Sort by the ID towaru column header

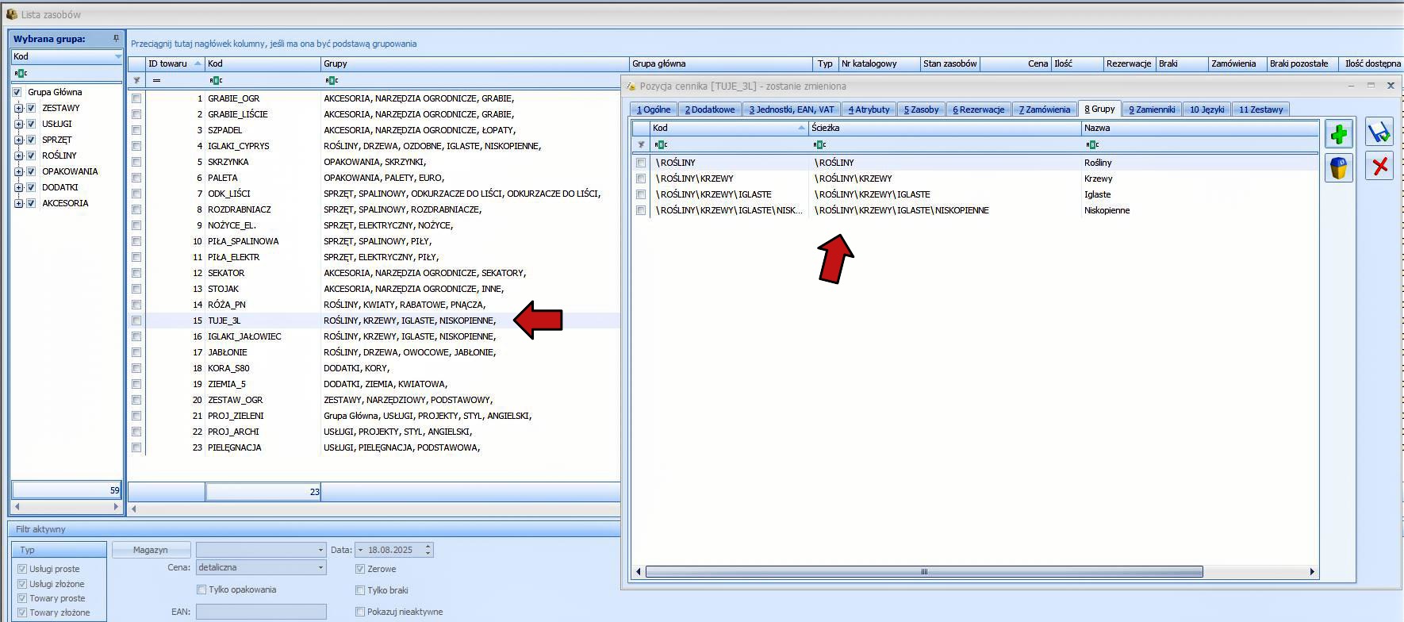[175, 63]
